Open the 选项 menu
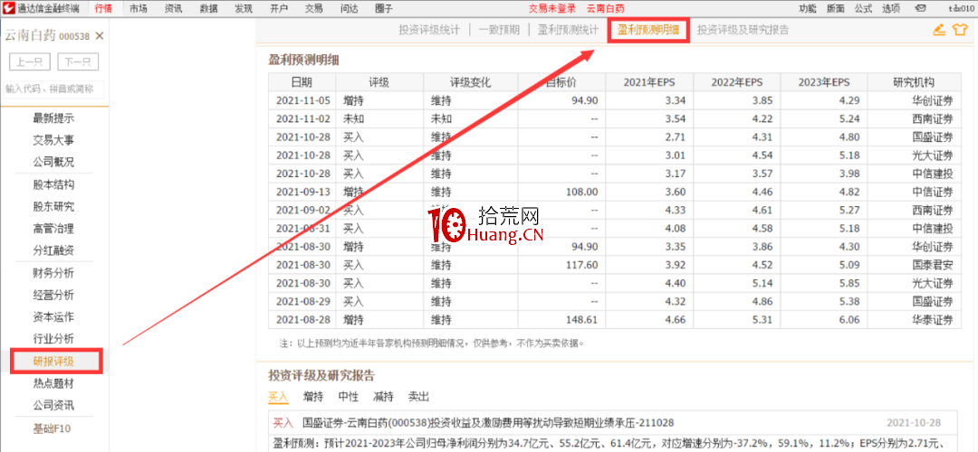Screen dimensions: 978x452 click(891, 9)
